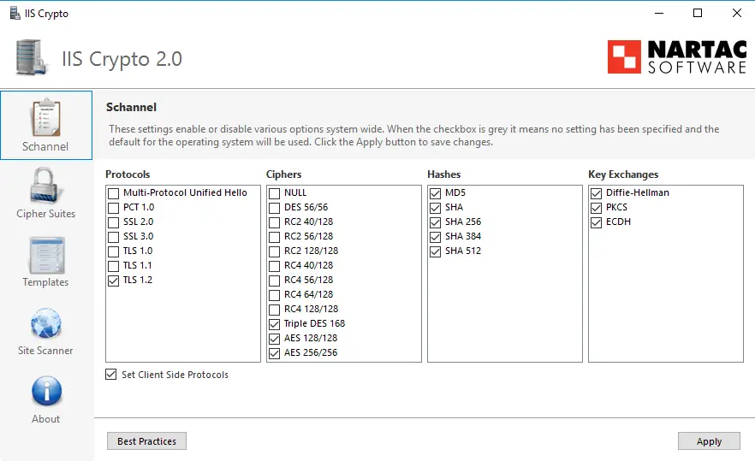Click the Key Exchanges column heading
The width and height of the screenshot is (755, 461).
pos(623,174)
